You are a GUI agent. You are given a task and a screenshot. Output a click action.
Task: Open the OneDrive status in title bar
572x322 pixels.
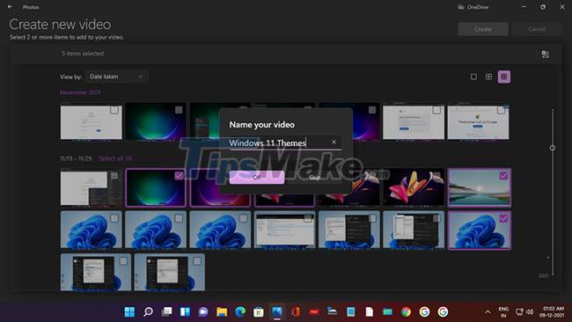click(x=473, y=7)
